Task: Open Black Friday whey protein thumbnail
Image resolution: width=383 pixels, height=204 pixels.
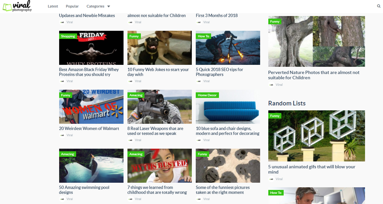Action: [91, 48]
